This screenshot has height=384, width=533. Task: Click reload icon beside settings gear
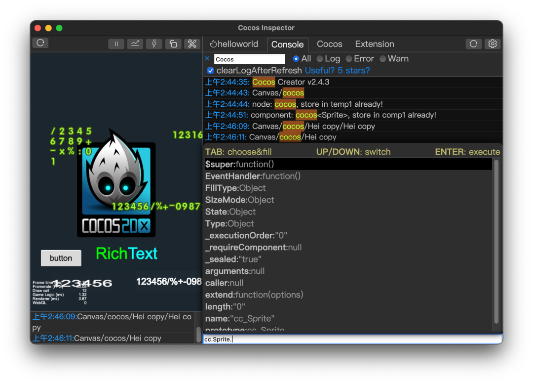(x=473, y=44)
